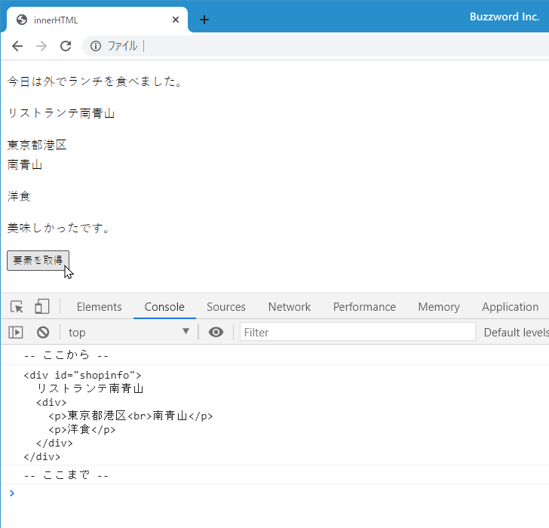The height and width of the screenshot is (528, 549).
Task: Open a new tab with plus icon
Action: click(204, 20)
